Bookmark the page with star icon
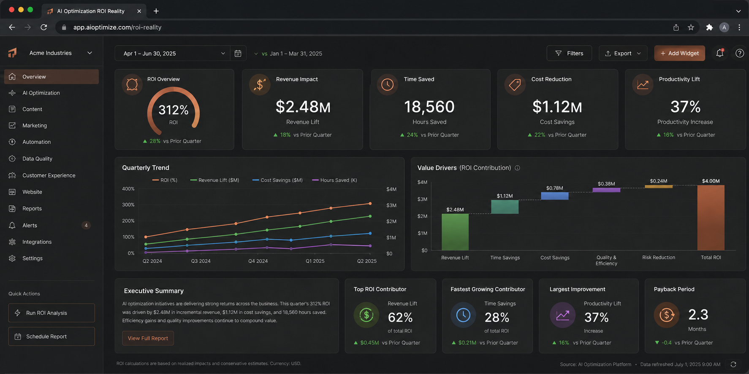The width and height of the screenshot is (749, 374). click(691, 27)
